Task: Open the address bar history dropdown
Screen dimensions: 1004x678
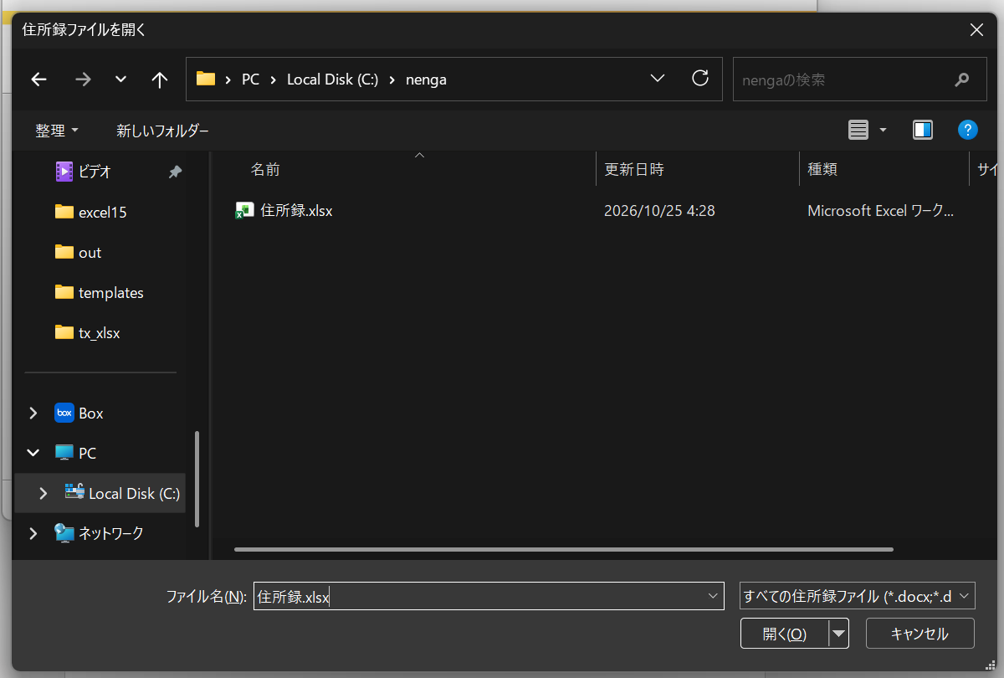Action: tap(658, 79)
